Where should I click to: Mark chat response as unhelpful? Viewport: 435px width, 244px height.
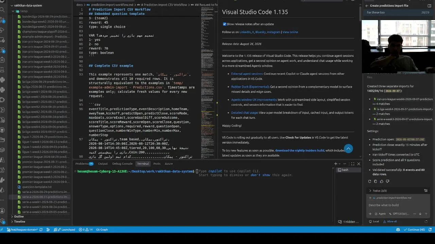[x=387, y=182]
